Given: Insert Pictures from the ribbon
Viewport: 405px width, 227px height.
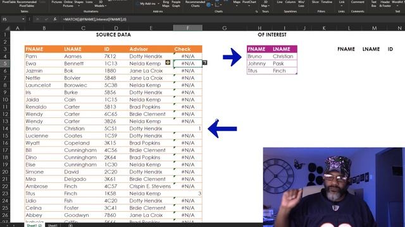Looking at the screenshot, I should pos(56,2).
